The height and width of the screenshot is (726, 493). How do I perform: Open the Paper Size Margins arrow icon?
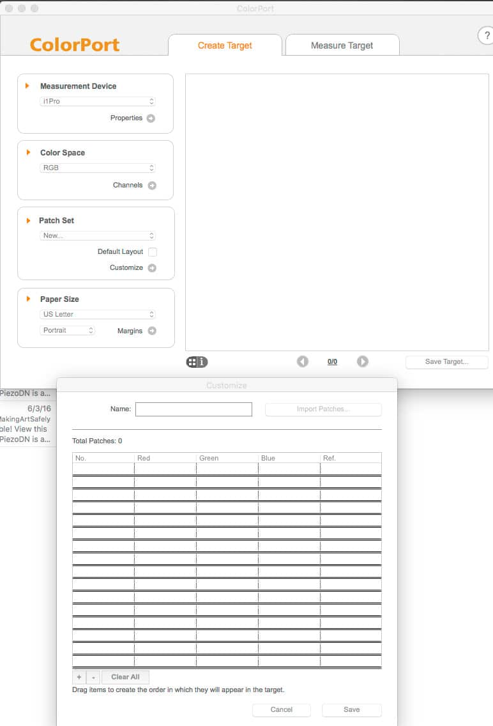coord(152,331)
